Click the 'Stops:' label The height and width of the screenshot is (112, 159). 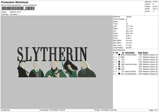[116, 21]
